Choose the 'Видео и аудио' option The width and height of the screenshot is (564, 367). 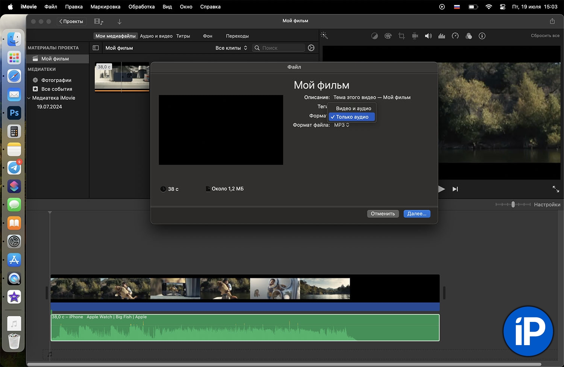(x=353, y=108)
